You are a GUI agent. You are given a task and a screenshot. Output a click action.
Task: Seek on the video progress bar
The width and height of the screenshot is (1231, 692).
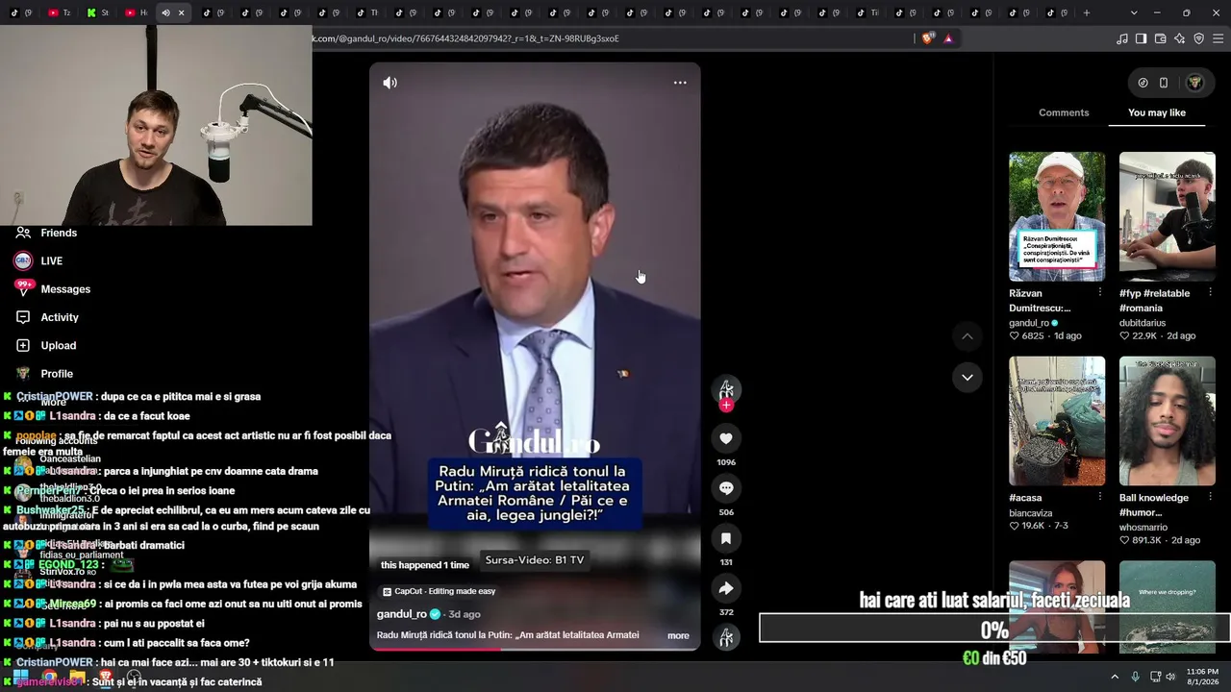coord(535,649)
